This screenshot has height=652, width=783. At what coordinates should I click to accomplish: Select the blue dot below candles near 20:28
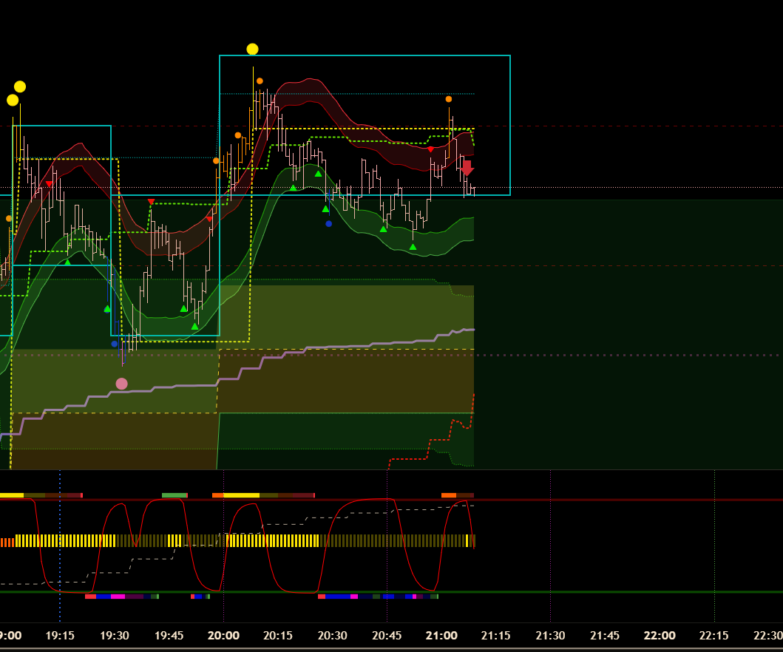pyautogui.click(x=329, y=223)
